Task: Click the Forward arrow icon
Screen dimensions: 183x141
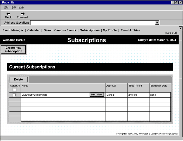Action: point(23,14)
